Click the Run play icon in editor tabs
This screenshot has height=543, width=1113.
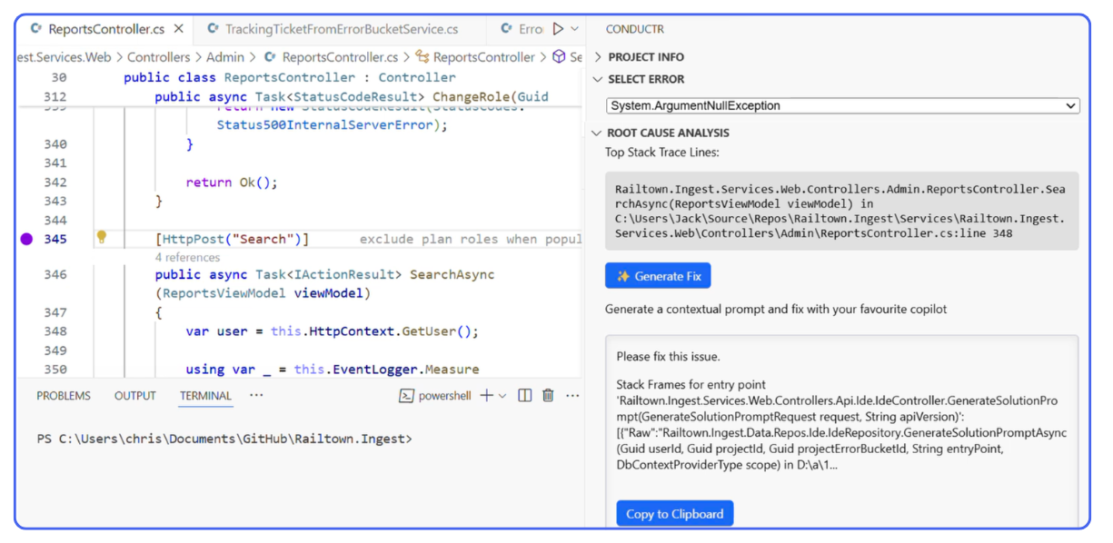[558, 29]
